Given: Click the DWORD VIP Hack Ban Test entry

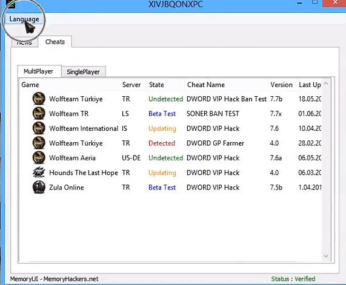Looking at the screenshot, I should point(227,99).
